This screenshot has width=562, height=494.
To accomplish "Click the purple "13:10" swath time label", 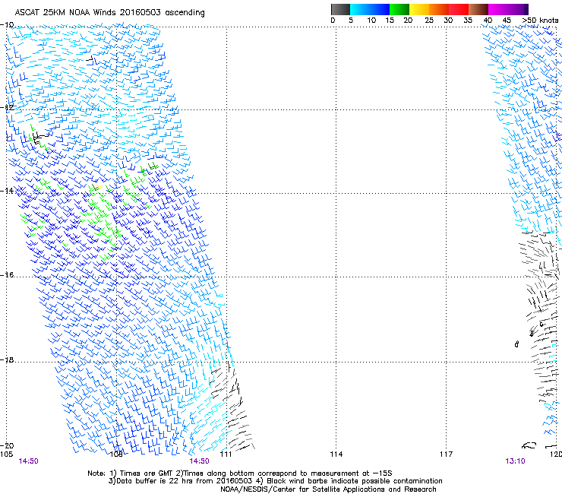I will (x=515, y=461).
